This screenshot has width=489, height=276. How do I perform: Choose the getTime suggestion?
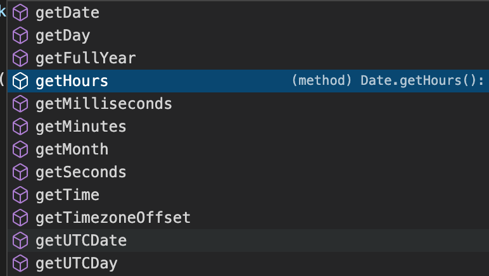[248, 195]
